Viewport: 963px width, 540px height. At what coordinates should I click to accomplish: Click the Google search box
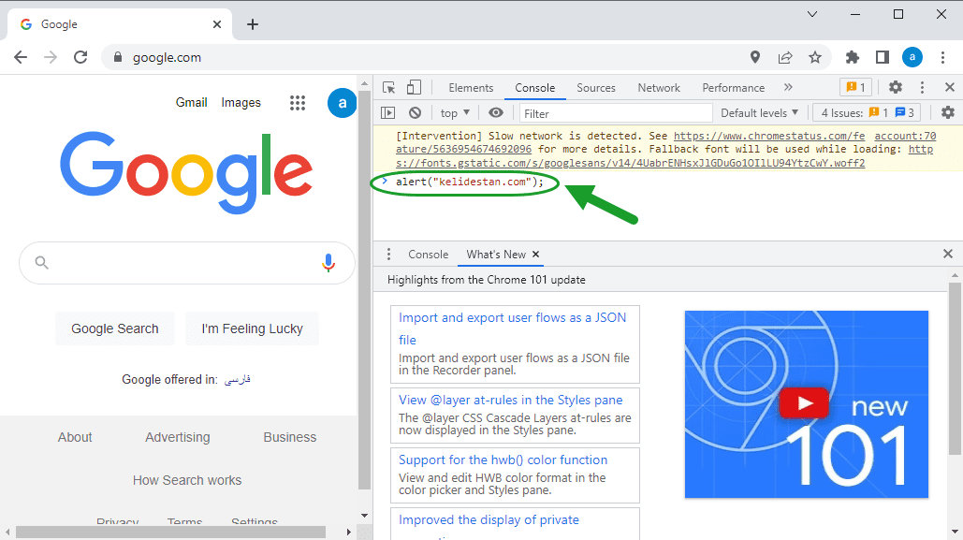[x=187, y=263]
